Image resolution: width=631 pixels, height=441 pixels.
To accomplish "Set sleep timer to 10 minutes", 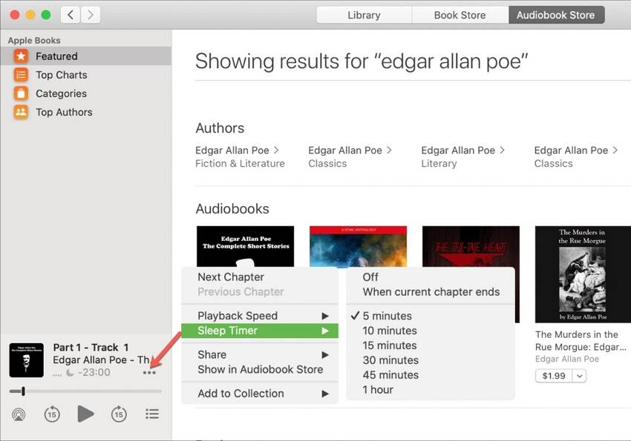I will pos(431,331).
